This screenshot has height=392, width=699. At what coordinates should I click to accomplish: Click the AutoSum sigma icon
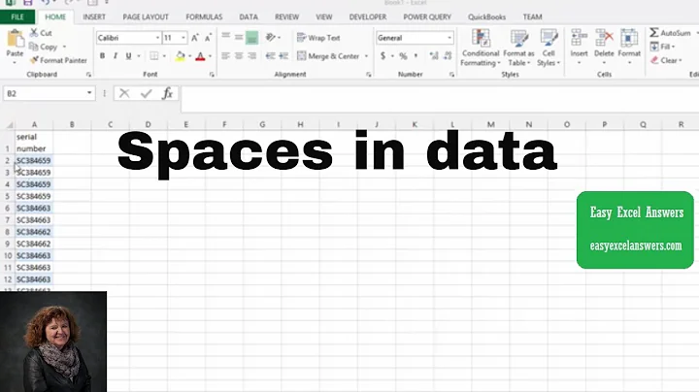point(655,33)
